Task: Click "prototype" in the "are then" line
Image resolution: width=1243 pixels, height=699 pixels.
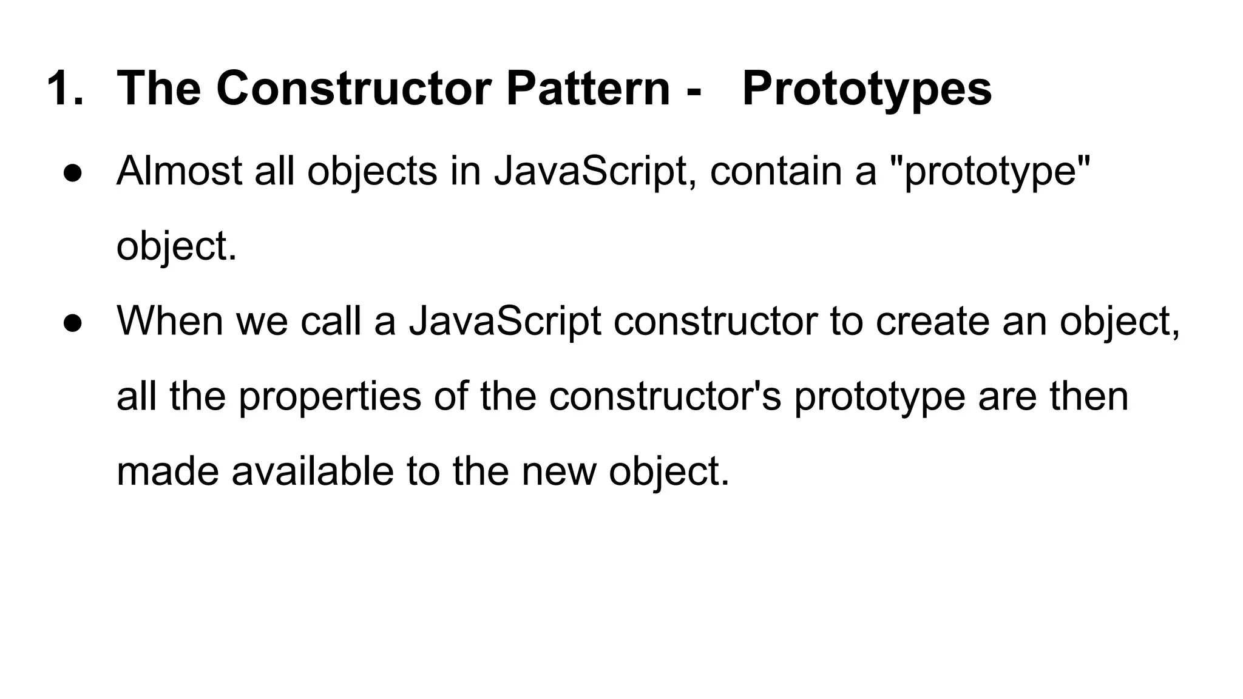Action: (879, 397)
